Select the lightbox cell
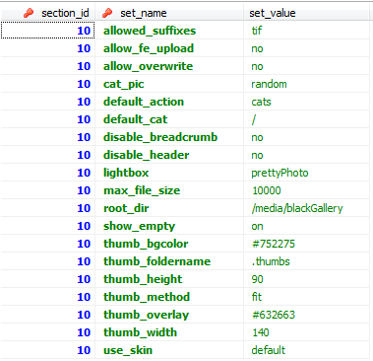Image resolution: width=373 pixels, height=361 pixels. tap(169, 173)
